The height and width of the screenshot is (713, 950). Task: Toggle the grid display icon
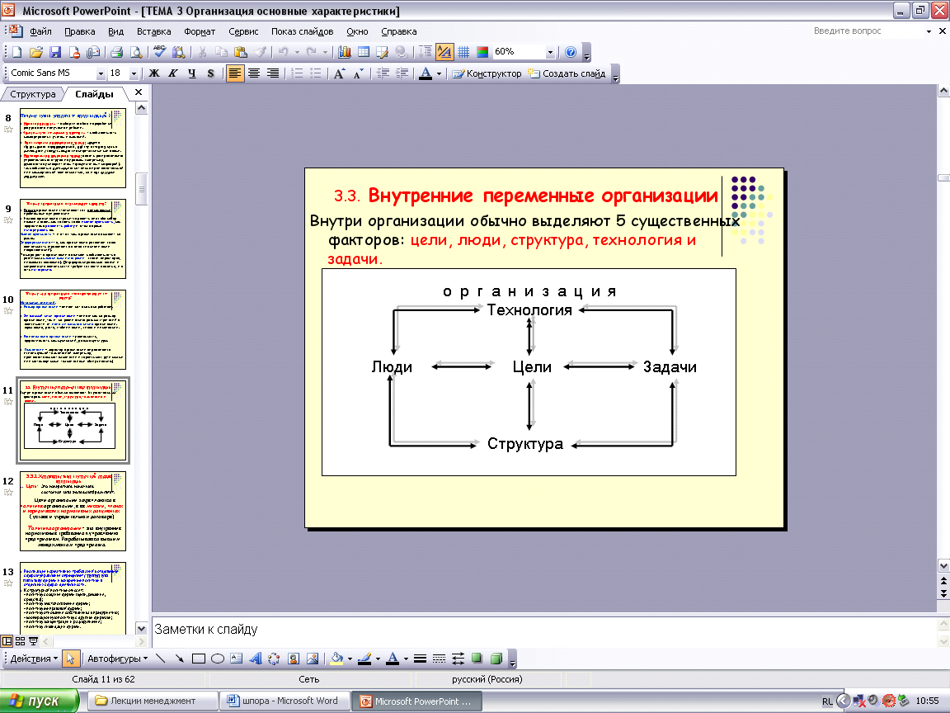pos(463,52)
